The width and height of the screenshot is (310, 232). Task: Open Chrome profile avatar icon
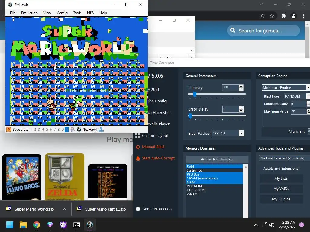pyautogui.click(x=294, y=16)
